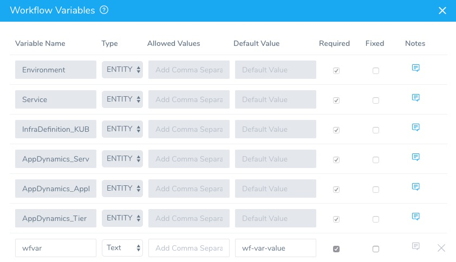Open notes for AppDynamics_Tier variable
This screenshot has width=456, height=262.
415,217
